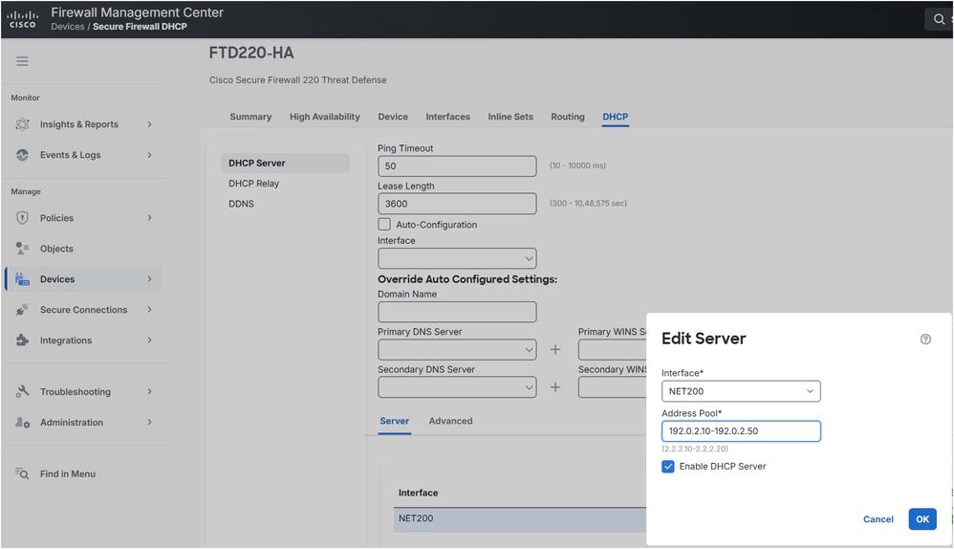Select DDNS in side list

(241, 204)
